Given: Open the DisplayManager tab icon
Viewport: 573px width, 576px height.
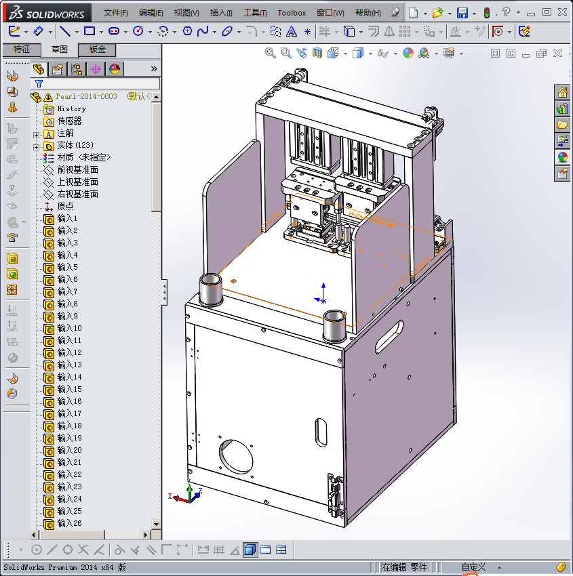Looking at the screenshot, I should [115, 69].
